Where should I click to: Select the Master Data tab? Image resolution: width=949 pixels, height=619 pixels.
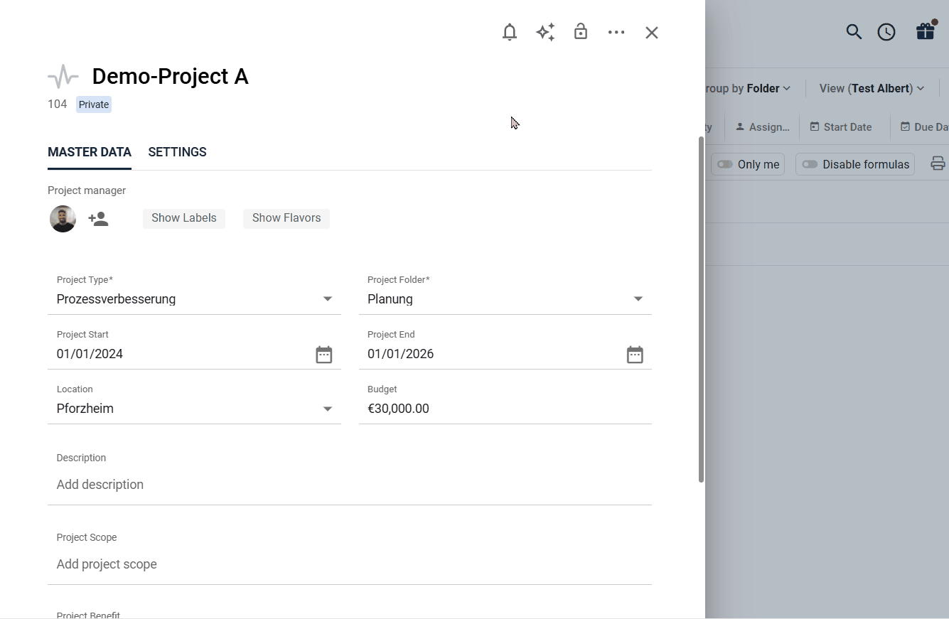pyautogui.click(x=90, y=152)
